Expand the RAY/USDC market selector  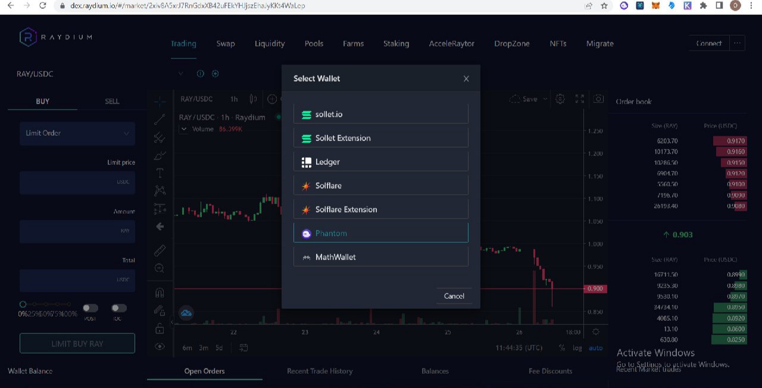(x=180, y=74)
